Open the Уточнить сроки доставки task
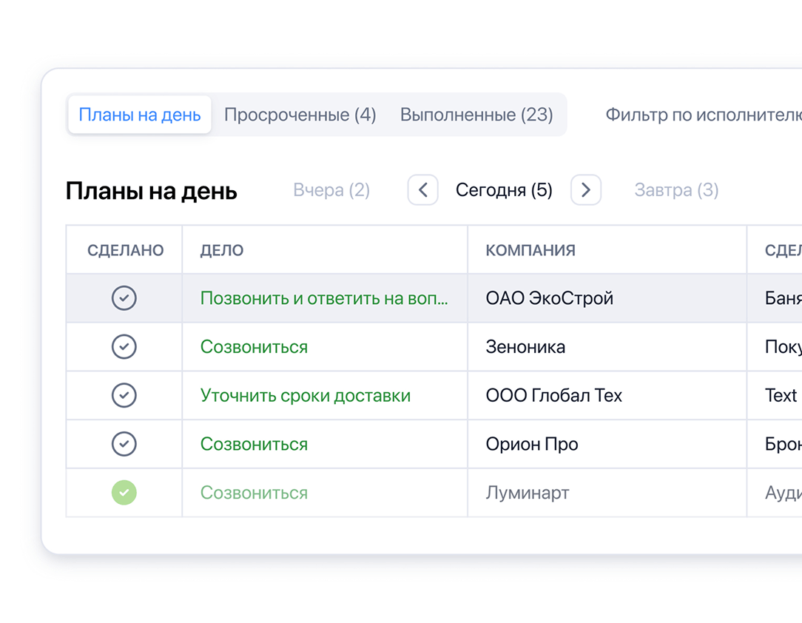The image size is (802, 623). pyautogui.click(x=305, y=395)
